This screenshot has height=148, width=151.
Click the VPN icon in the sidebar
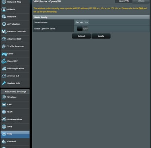4,134
